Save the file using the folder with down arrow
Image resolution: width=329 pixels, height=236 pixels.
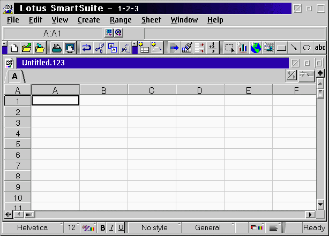click(40, 48)
